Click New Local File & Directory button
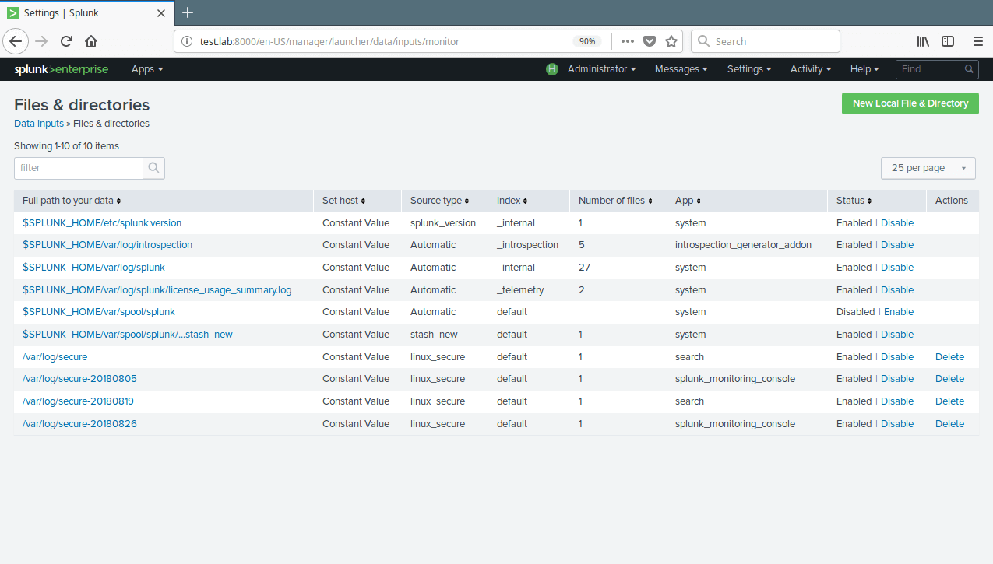Screen dimensions: 993x564 point(910,103)
